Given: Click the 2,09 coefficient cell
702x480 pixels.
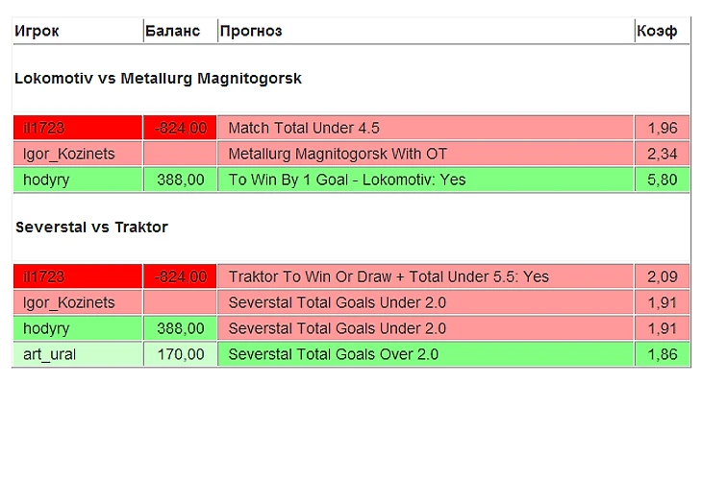Looking at the screenshot, I should [662, 276].
